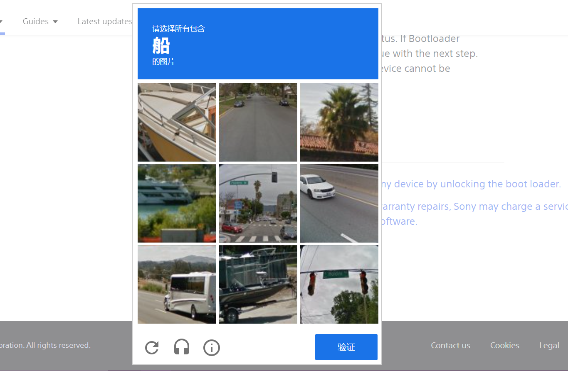
Task: Open the captcha help info icon
Action: tap(212, 347)
